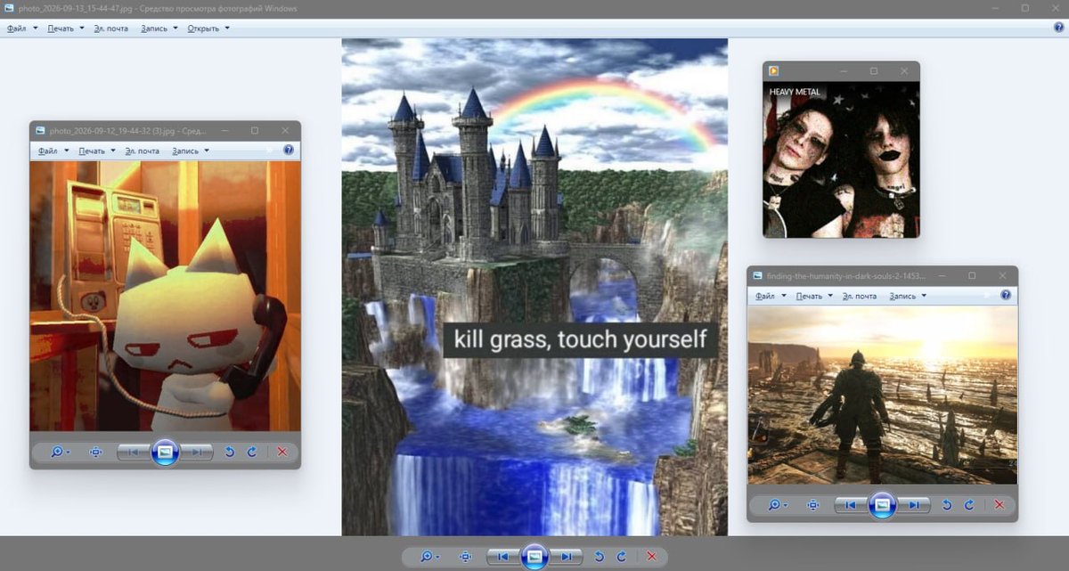Delete the image in the castle photo window
The height and width of the screenshot is (571, 1069).
tap(652, 557)
